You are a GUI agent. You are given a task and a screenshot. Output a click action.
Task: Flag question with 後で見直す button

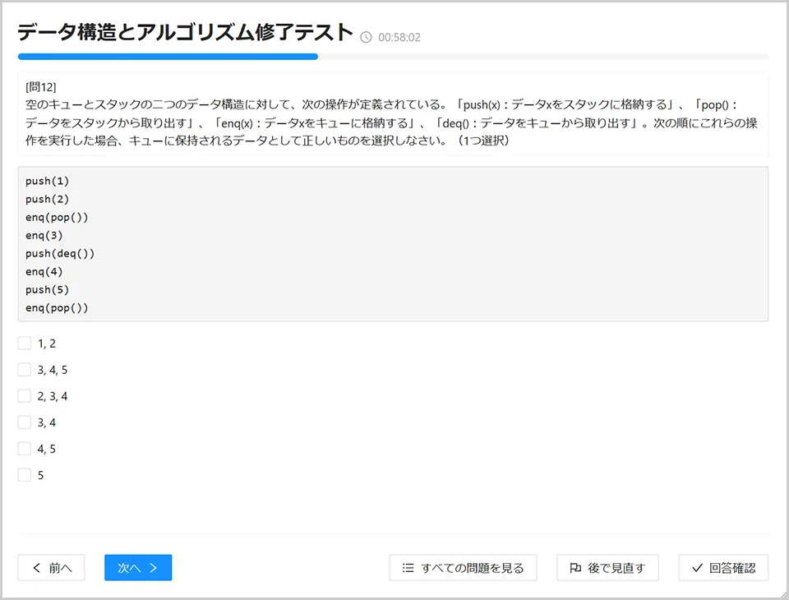click(x=607, y=568)
